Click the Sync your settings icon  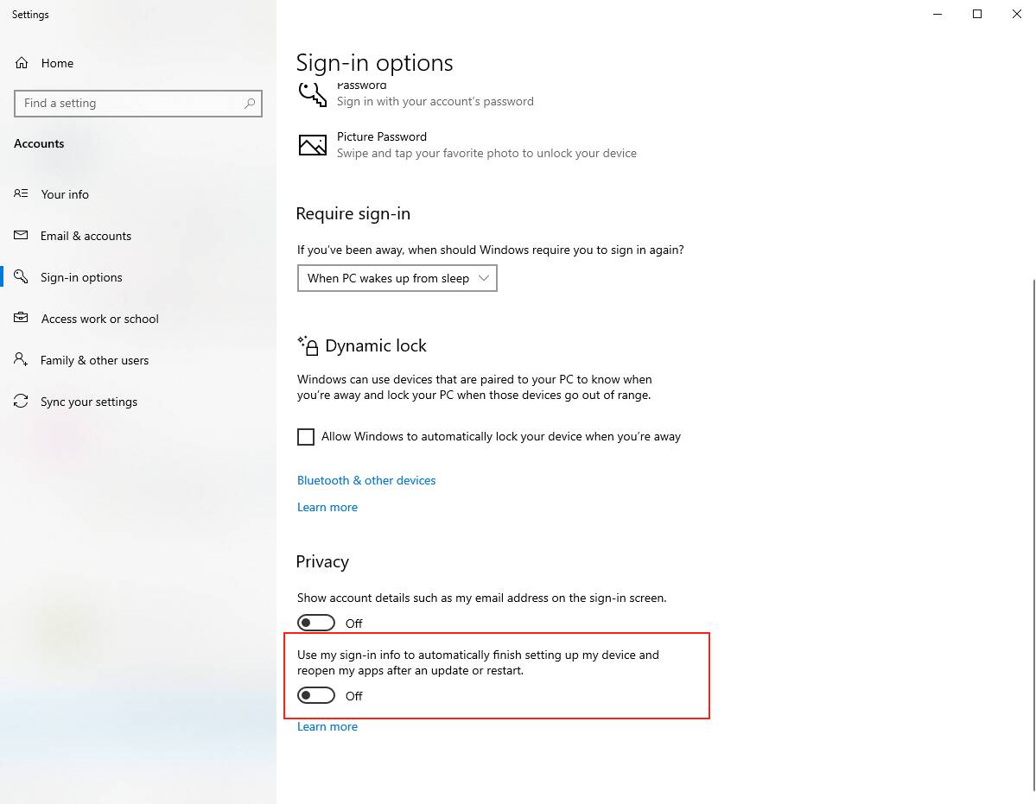coord(21,402)
